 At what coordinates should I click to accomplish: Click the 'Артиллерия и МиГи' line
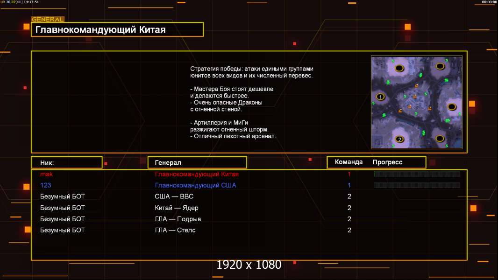(x=219, y=122)
